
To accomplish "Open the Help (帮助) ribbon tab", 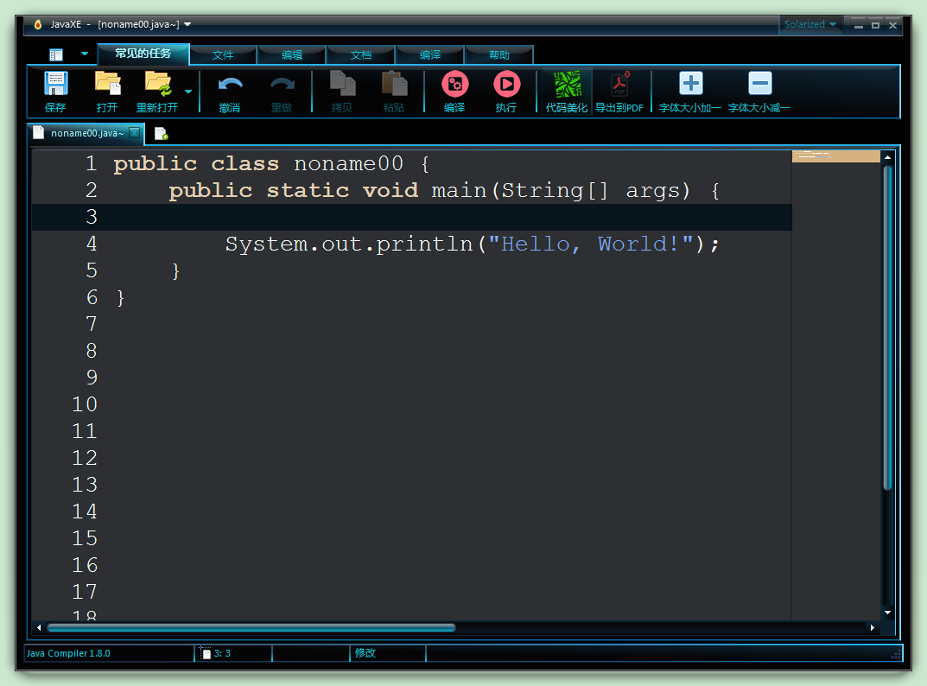I will click(x=499, y=55).
